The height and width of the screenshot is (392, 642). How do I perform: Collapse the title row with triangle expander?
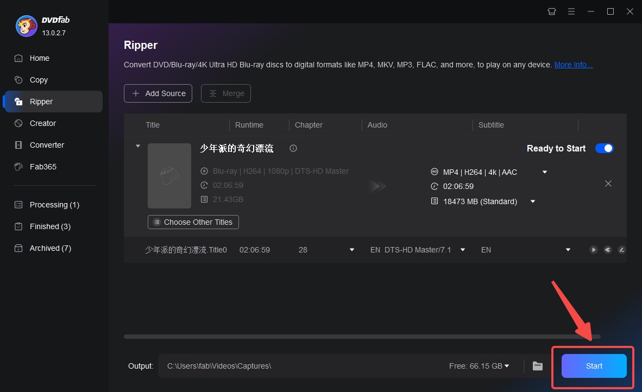pos(138,146)
